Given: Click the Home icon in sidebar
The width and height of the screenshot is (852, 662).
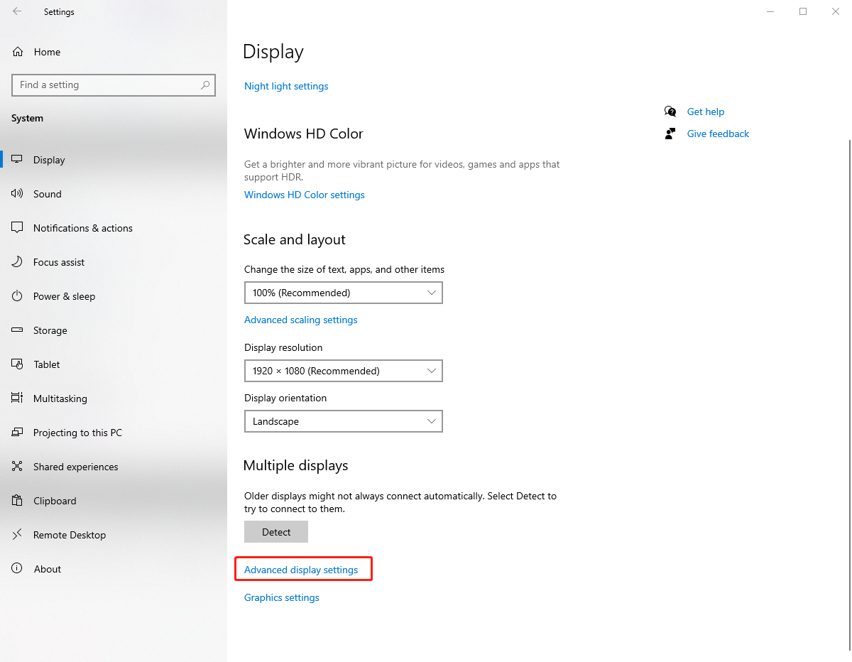Looking at the screenshot, I should tap(18, 52).
